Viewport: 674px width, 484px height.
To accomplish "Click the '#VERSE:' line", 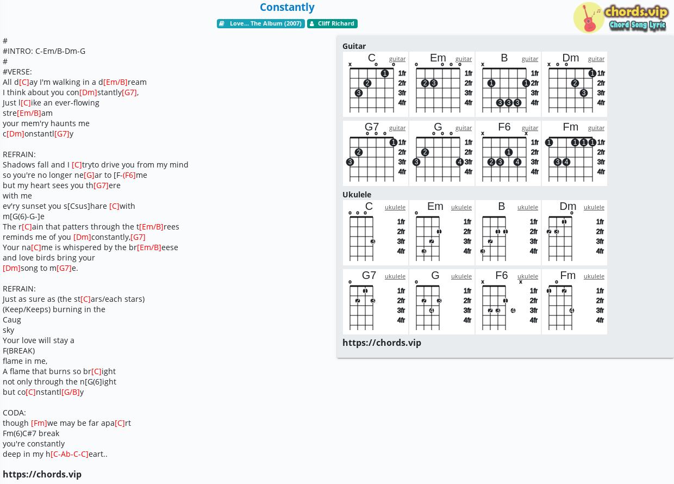I will [x=17, y=72].
